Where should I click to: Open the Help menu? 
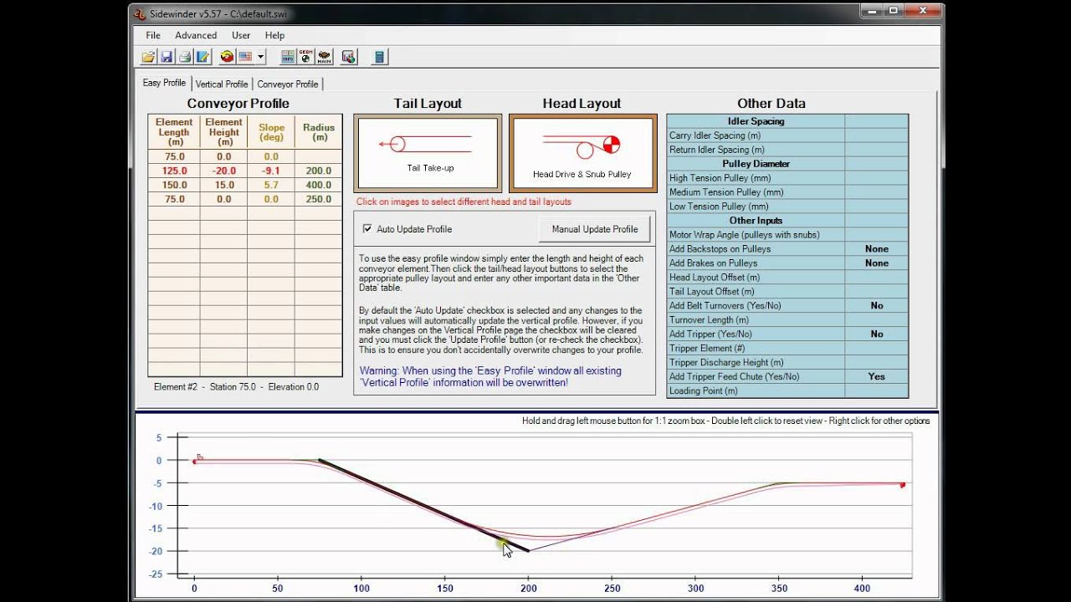pyautogui.click(x=274, y=35)
